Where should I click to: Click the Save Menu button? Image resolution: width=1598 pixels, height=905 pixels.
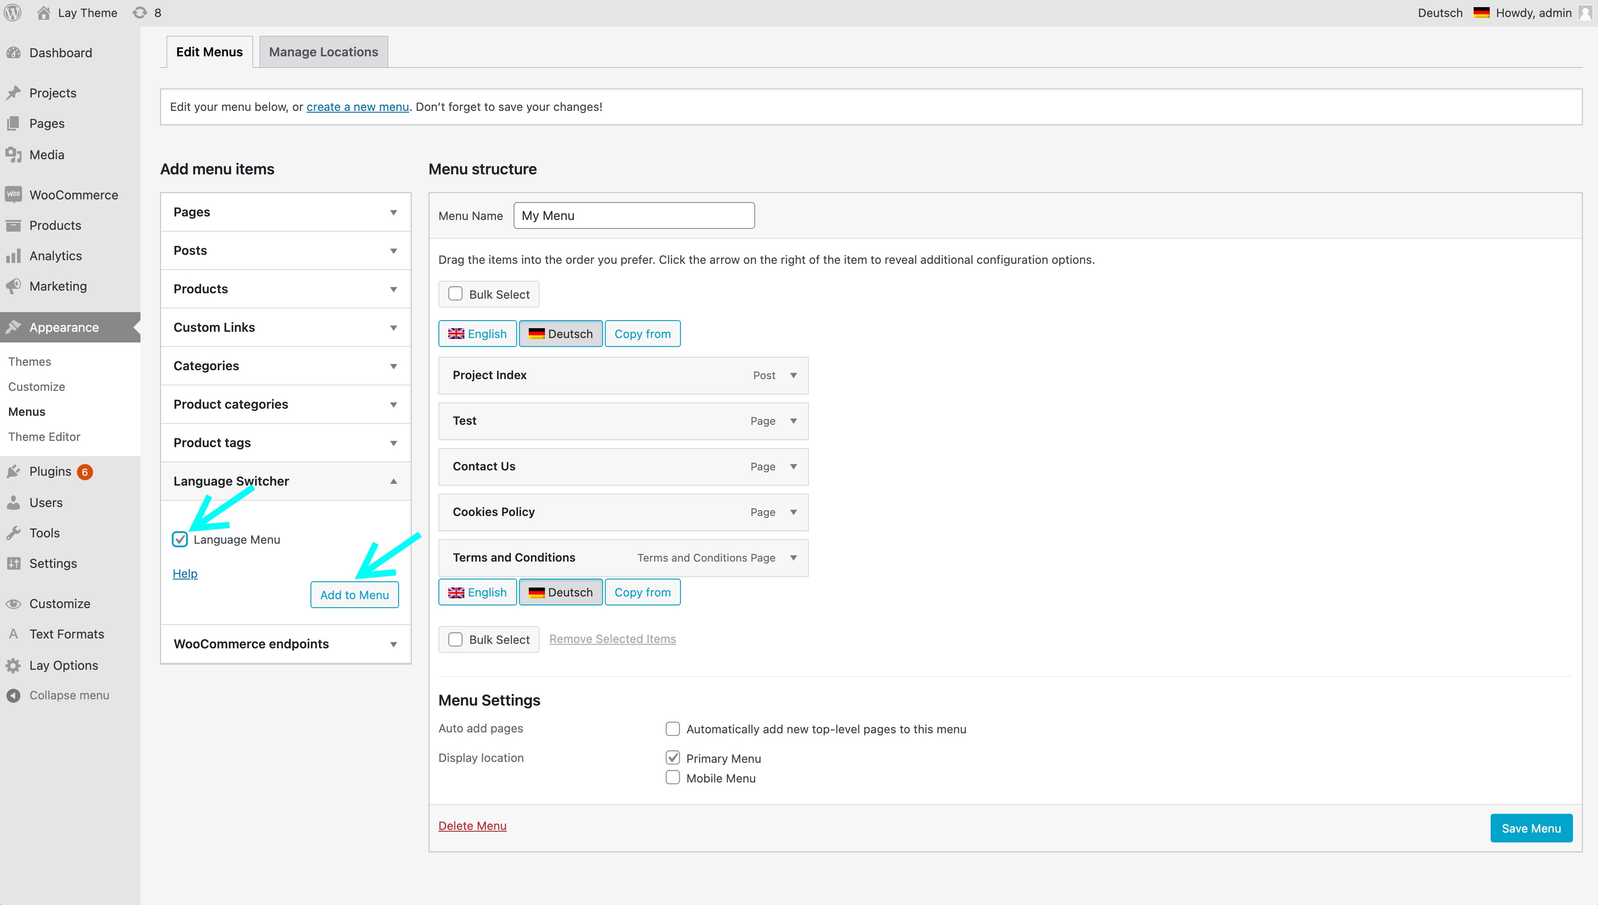(1531, 828)
